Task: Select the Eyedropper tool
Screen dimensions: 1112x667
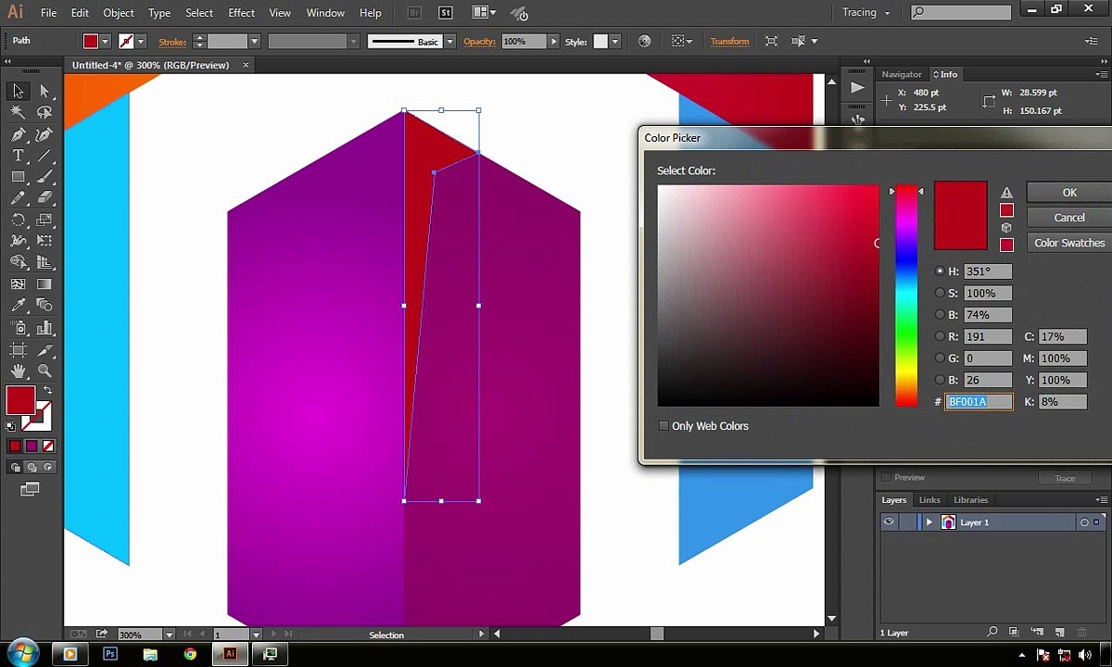Action: (18, 306)
